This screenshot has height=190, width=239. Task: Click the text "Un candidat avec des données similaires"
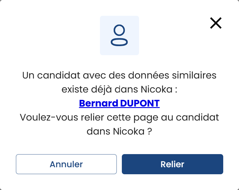pyautogui.click(x=119, y=76)
